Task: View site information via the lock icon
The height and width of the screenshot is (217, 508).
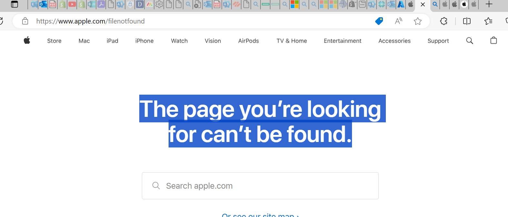Action: tap(25, 21)
